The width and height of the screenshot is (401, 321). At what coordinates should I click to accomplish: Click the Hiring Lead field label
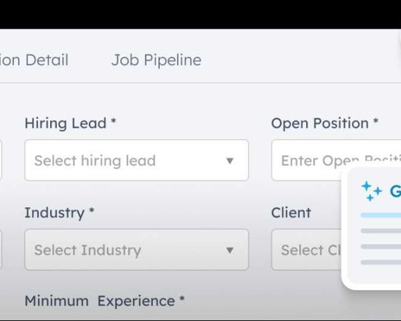65,123
